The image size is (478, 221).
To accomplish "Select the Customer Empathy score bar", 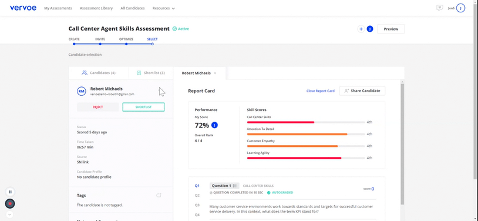I will click(306, 146).
